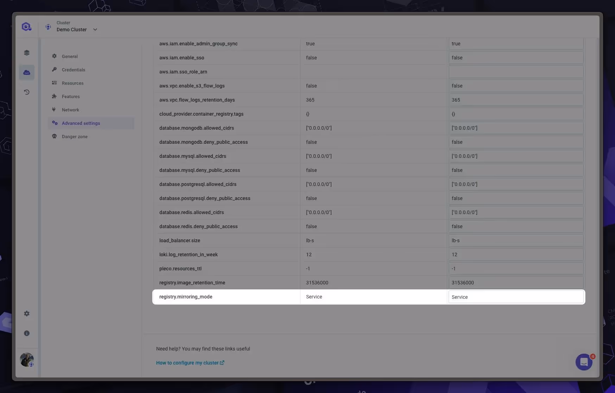View the audit history clock icon
This screenshot has width=615, height=393.
tap(27, 92)
